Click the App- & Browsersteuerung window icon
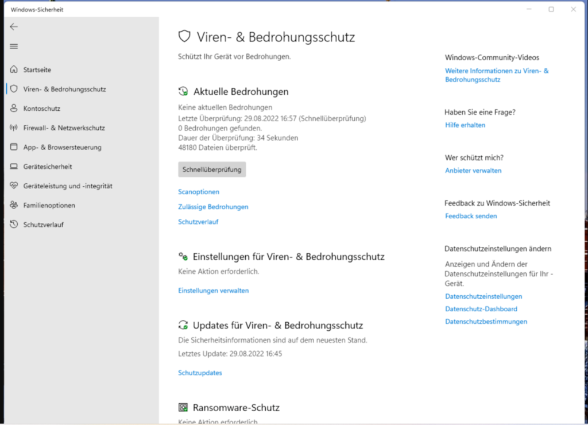This screenshot has height=425, width=588. [x=14, y=146]
